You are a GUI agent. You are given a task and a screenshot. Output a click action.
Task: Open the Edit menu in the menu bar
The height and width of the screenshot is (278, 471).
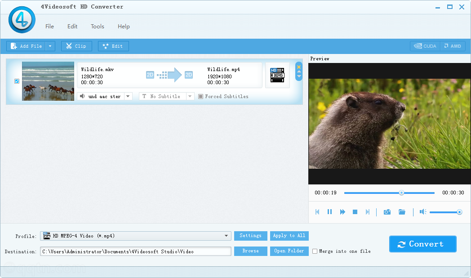pos(72,27)
